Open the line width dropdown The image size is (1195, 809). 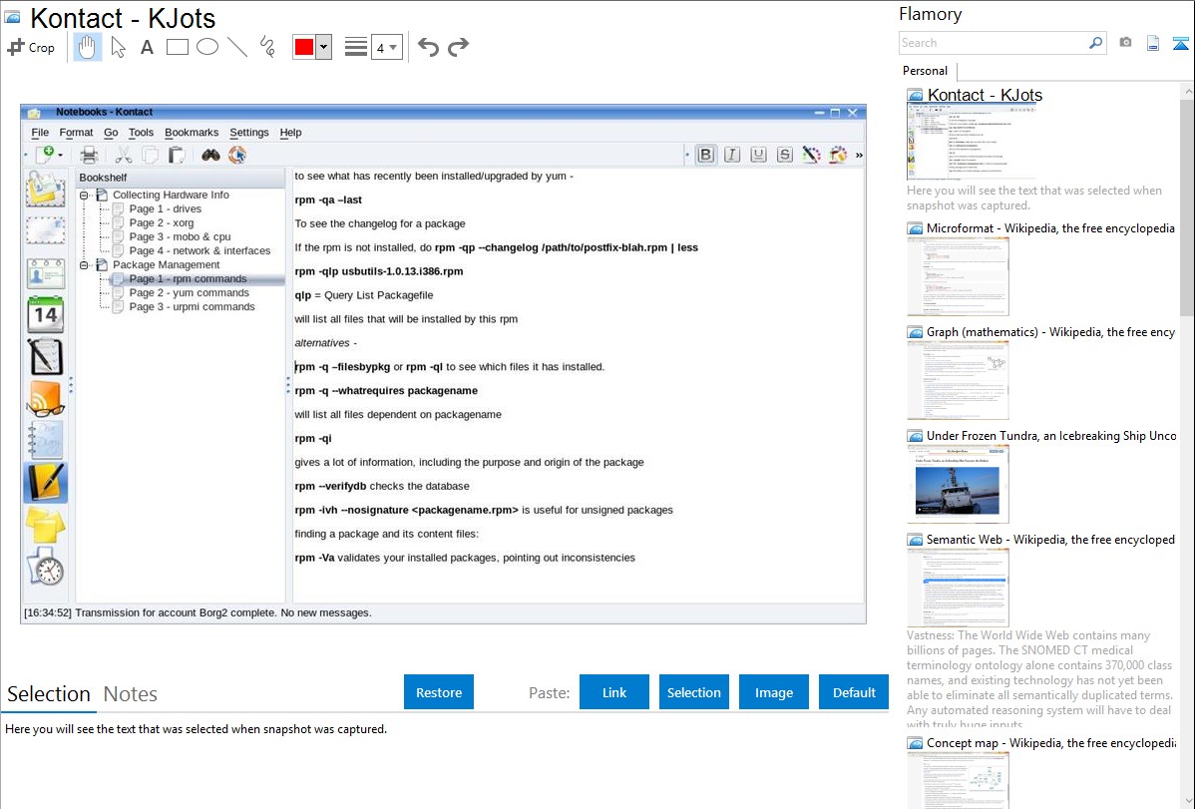click(386, 47)
